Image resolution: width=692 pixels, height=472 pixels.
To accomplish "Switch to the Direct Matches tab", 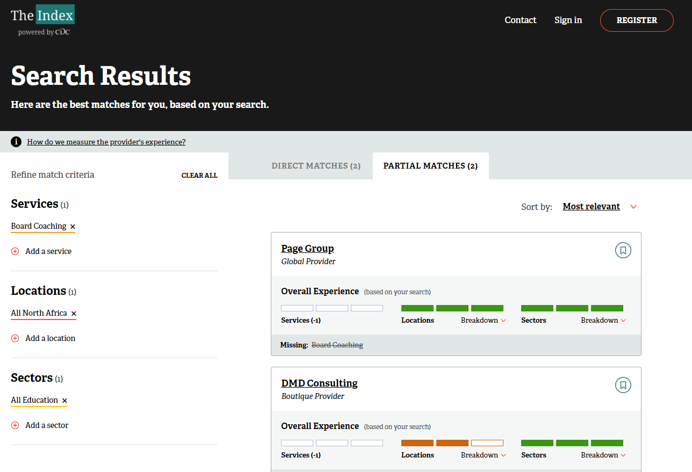I will pos(316,166).
